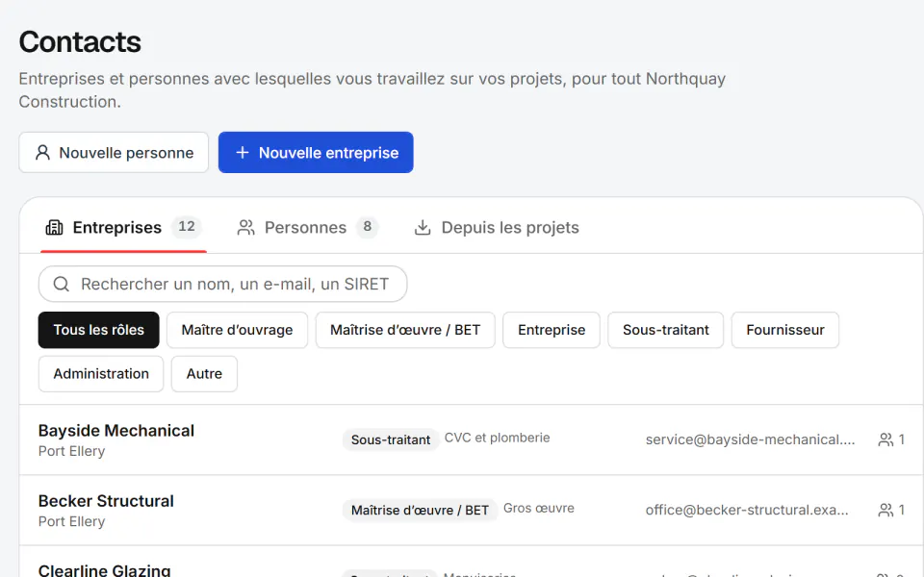Select the Tous les rôles filter
The width and height of the screenshot is (924, 577).
[99, 330]
